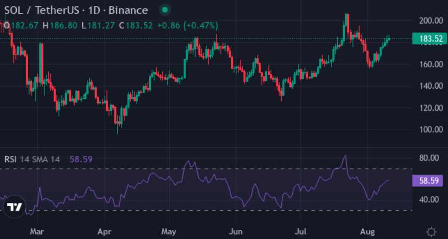Click the purple RSI value 58.59 in legend
The height and width of the screenshot is (239, 448).
tap(81, 159)
